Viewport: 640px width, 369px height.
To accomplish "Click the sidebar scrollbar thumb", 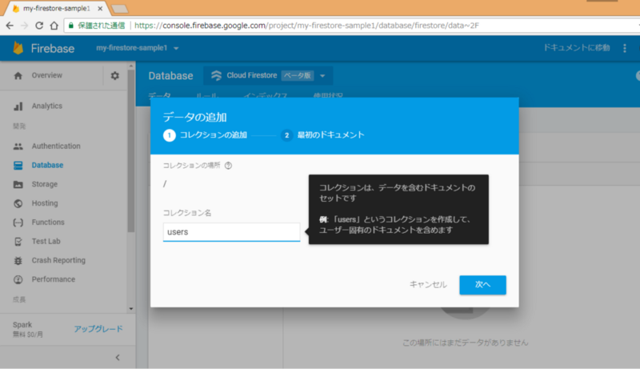I will coord(131,151).
